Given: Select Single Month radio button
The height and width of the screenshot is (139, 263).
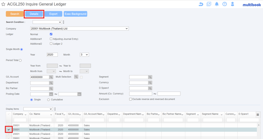Looking at the screenshot, I should (21, 49).
